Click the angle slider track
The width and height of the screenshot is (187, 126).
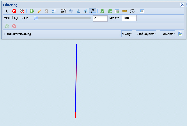[x=63, y=18]
